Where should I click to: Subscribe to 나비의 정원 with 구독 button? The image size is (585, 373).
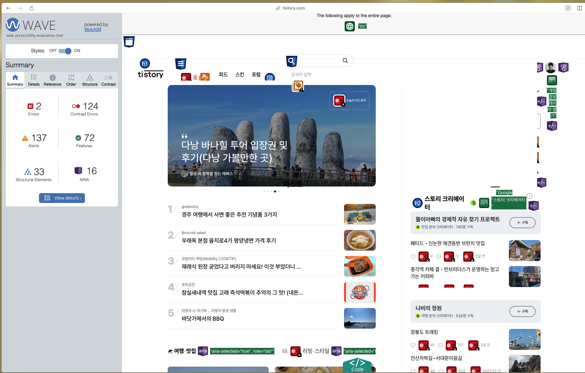(x=523, y=311)
